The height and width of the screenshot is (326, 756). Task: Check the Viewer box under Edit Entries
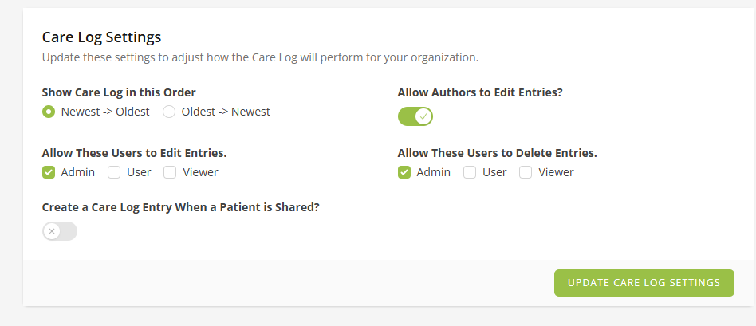pyautogui.click(x=170, y=172)
